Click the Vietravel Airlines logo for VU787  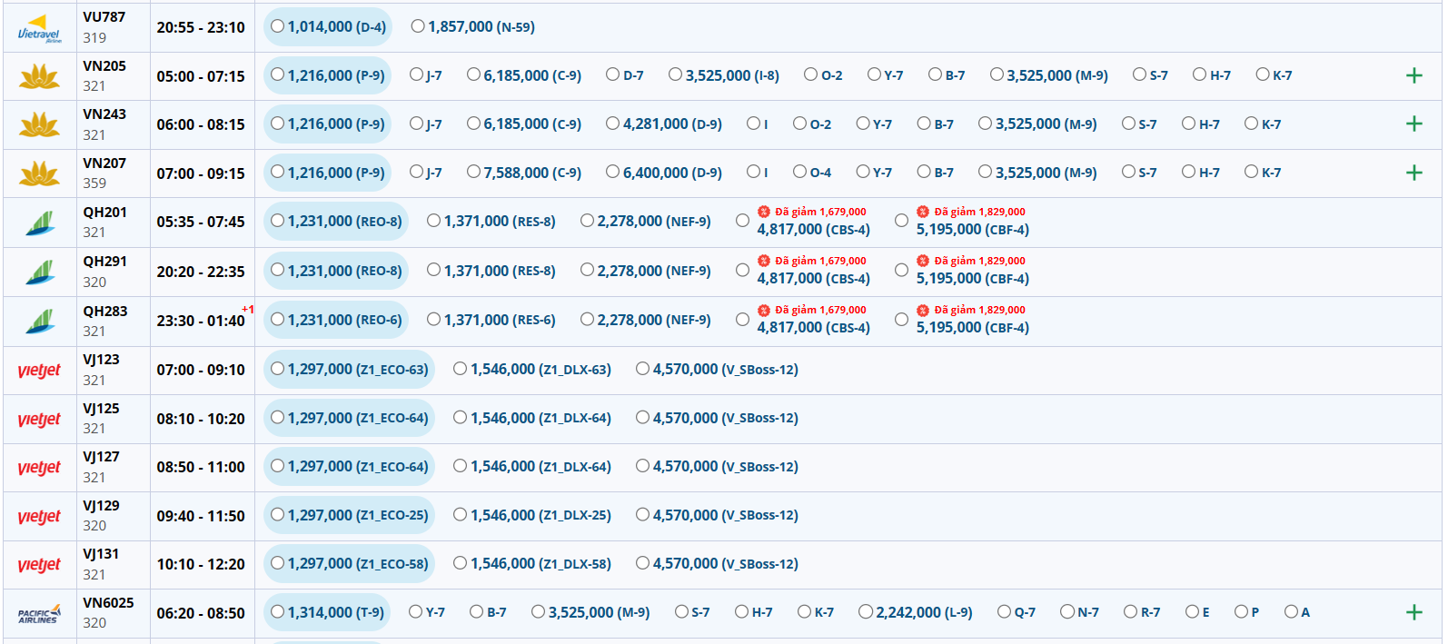(x=40, y=28)
